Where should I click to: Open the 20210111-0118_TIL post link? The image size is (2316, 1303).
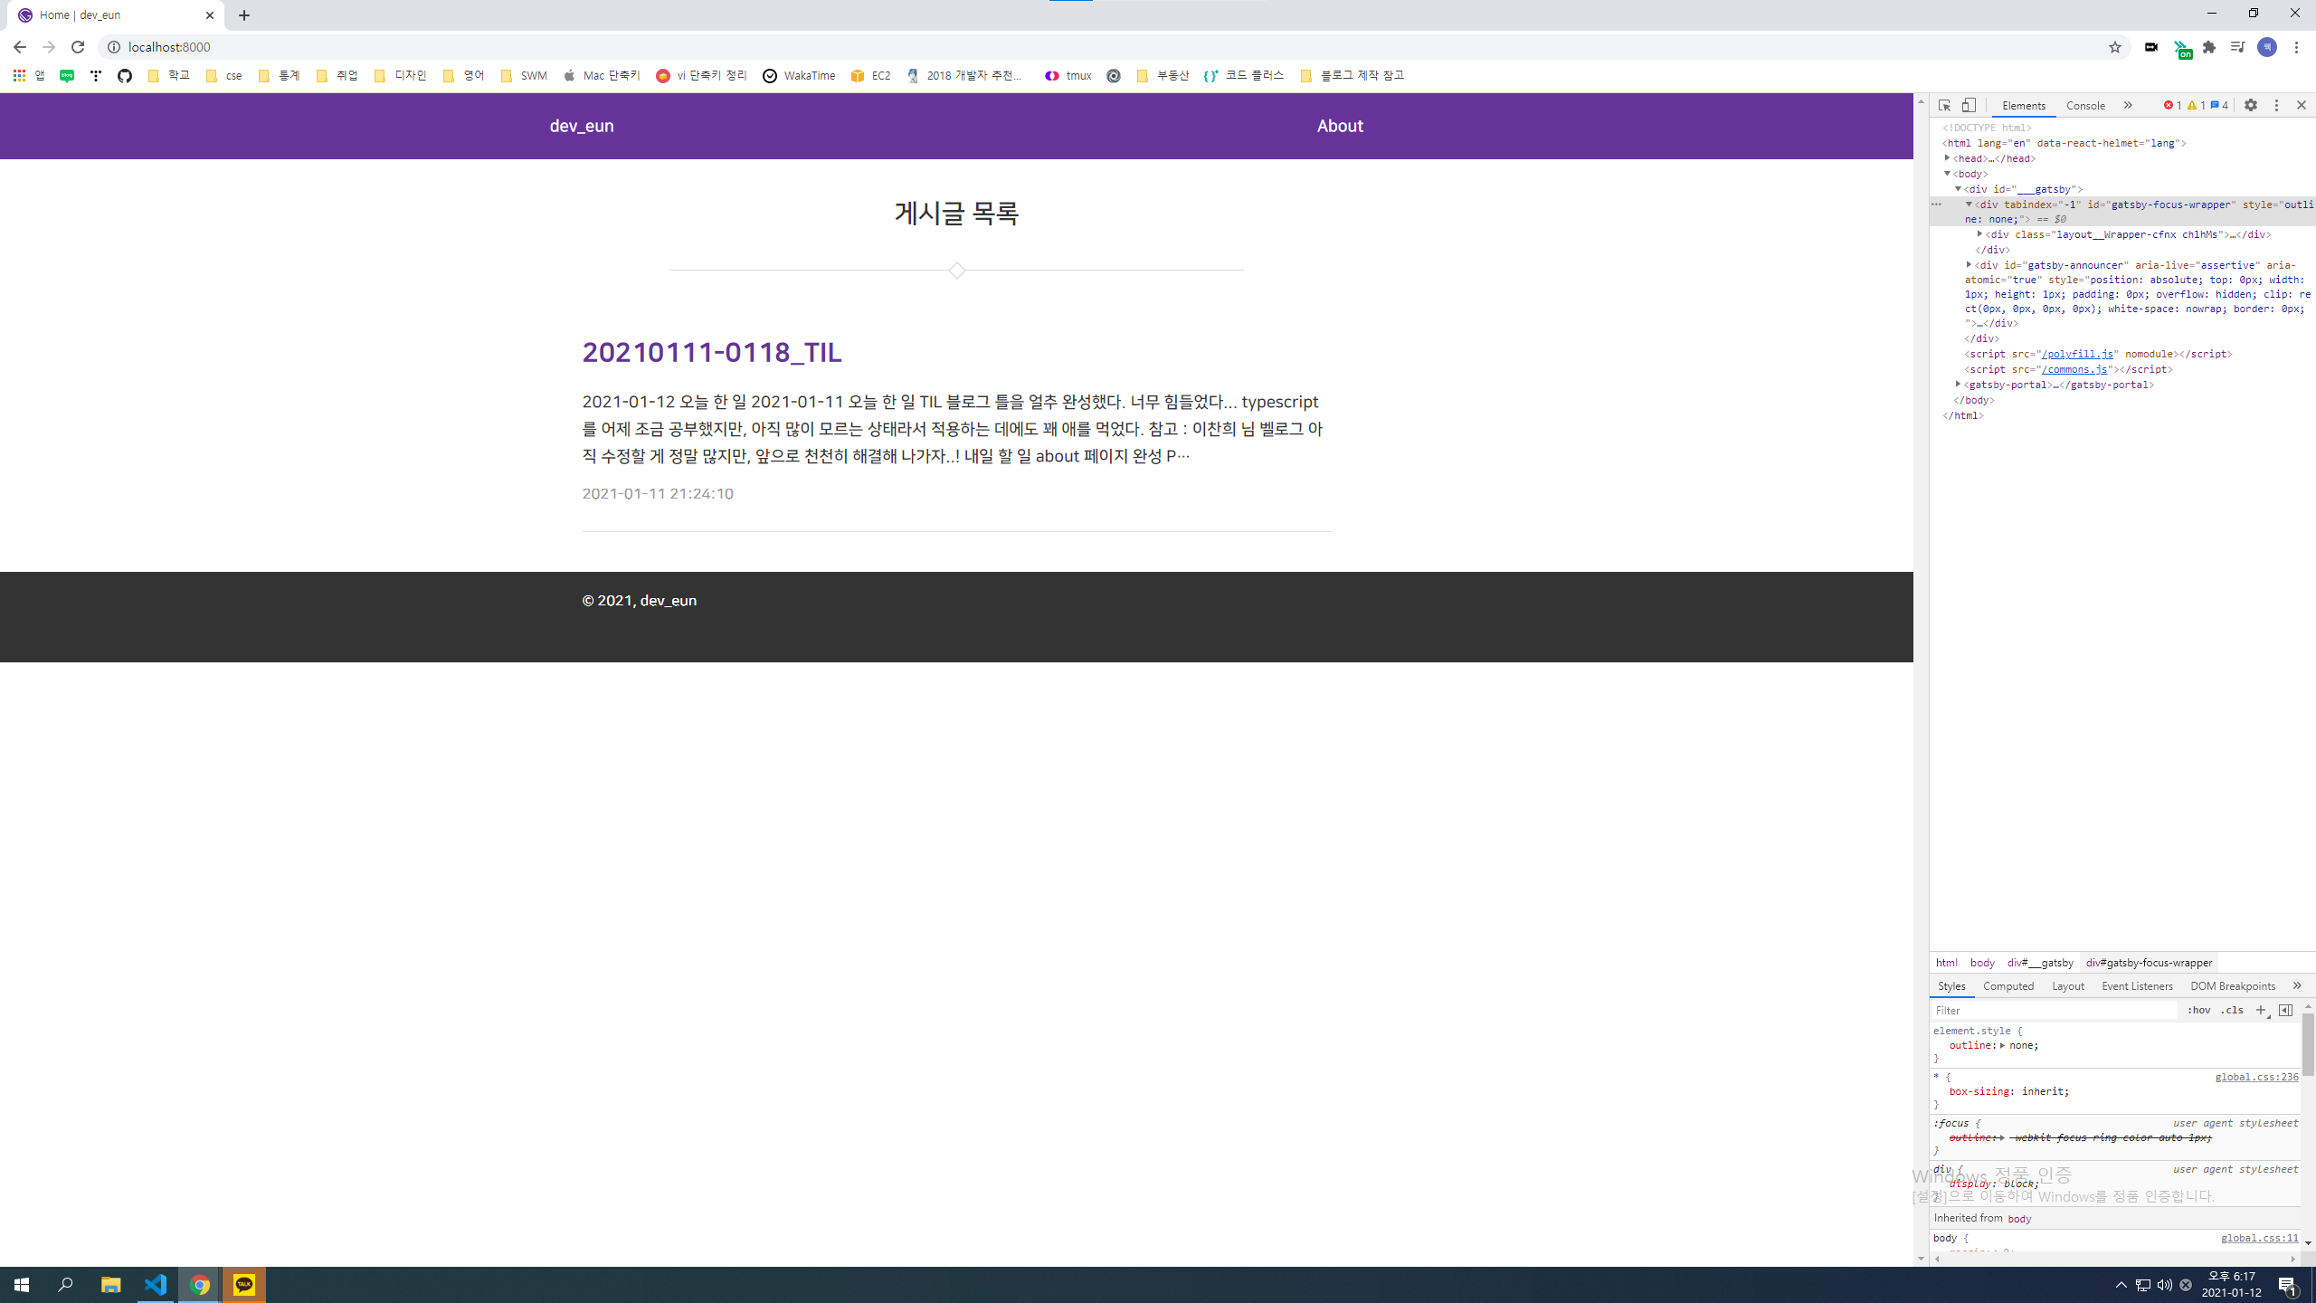(711, 352)
